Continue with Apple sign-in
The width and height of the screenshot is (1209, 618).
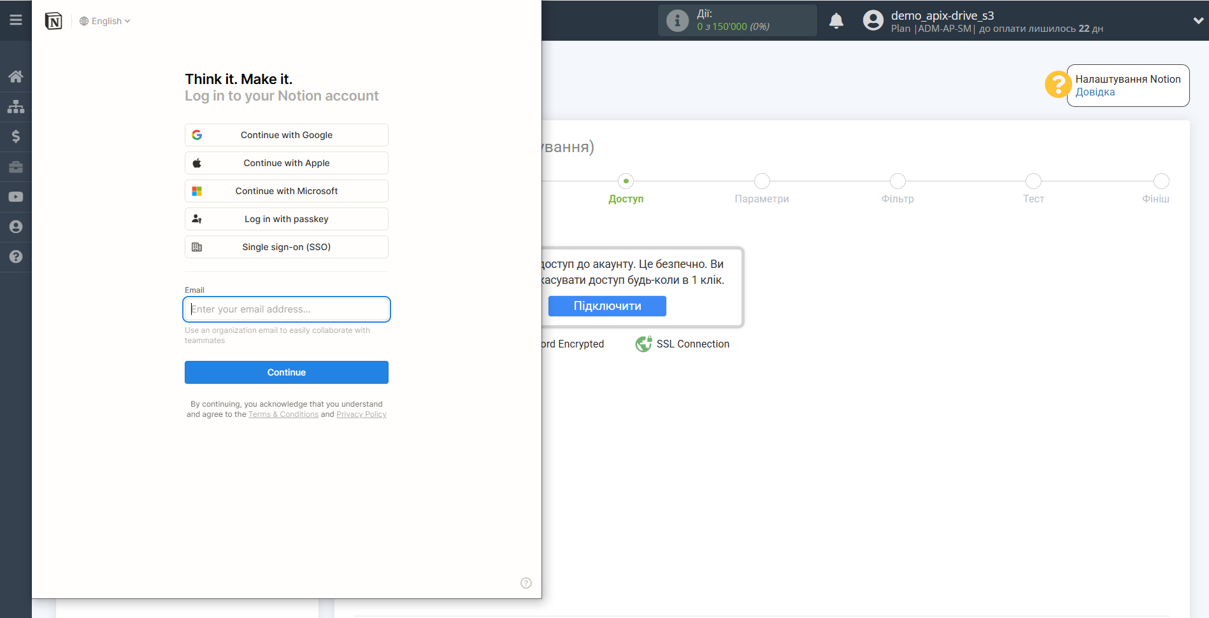pos(287,163)
